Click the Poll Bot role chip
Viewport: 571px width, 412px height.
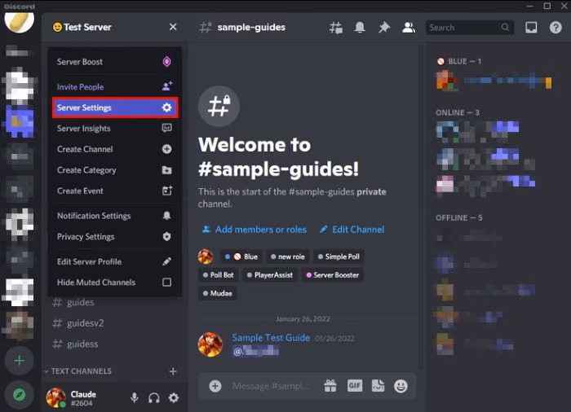click(218, 275)
